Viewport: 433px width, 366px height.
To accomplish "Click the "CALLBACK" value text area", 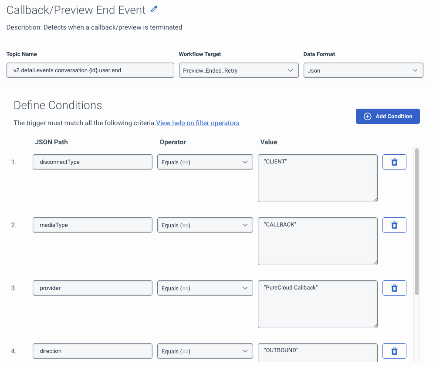I will point(318,241).
